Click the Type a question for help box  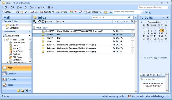point(153,7)
